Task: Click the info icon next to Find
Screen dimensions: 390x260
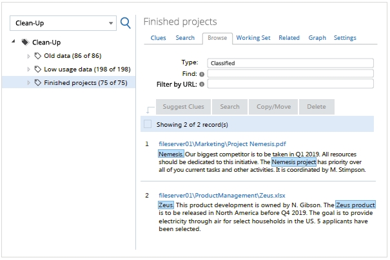Action: tap(202, 74)
